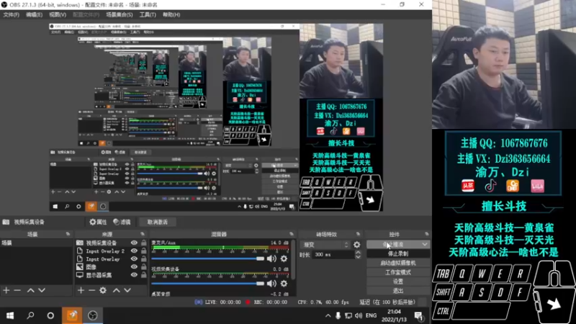The height and width of the screenshot is (324, 576).
Task: Hide the 显示器采集 source
Action: 134,275
